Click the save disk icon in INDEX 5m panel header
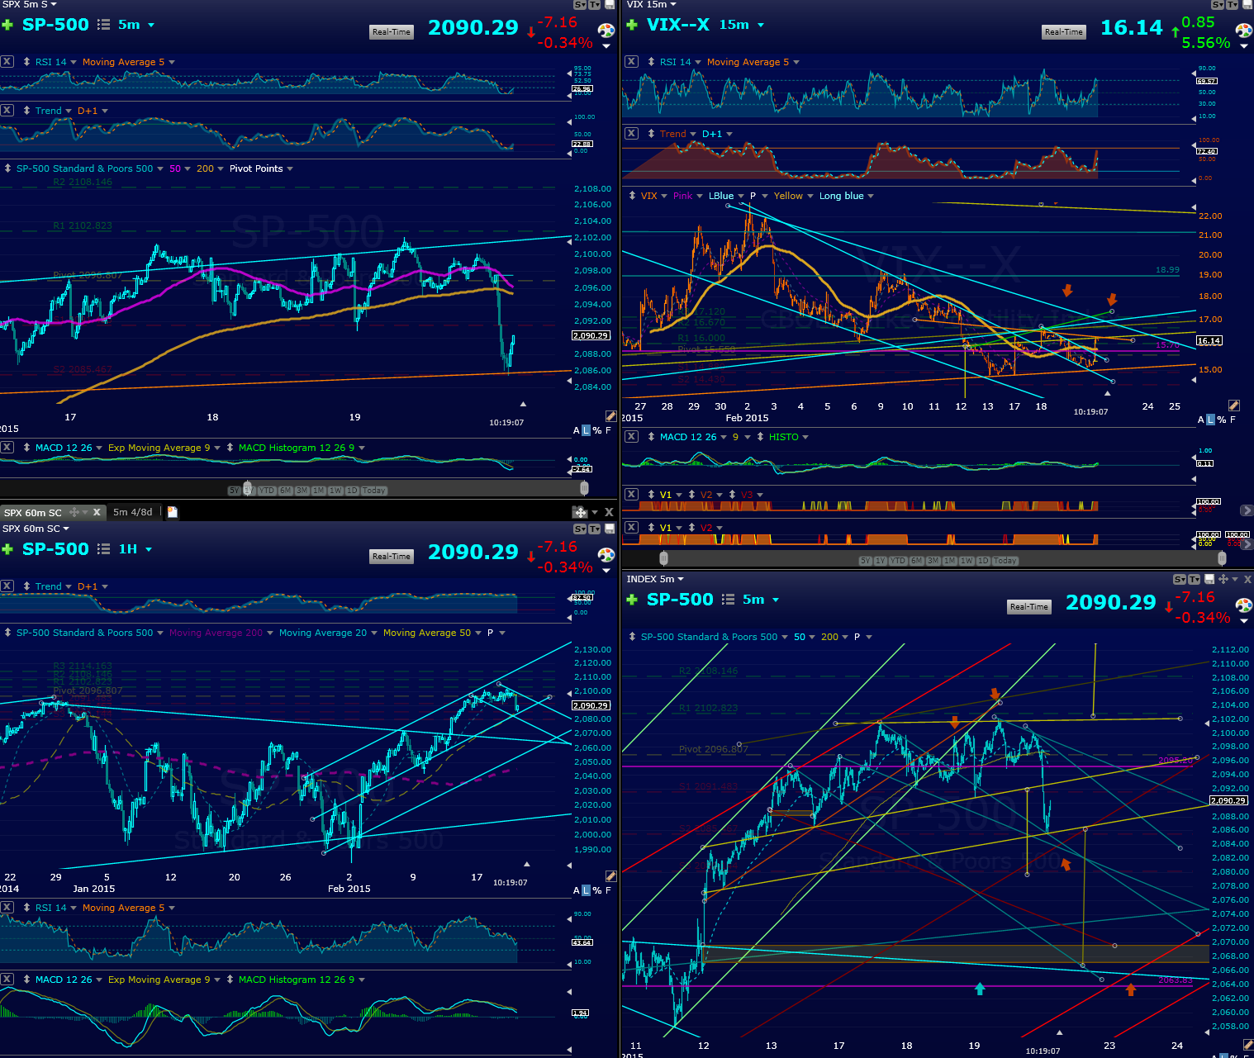This screenshot has height=1058, width=1254. [x=1209, y=580]
